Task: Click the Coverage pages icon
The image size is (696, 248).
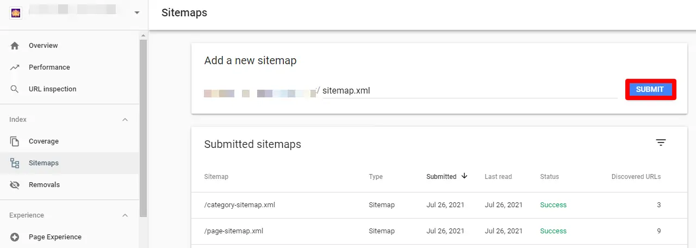Action: (x=15, y=141)
